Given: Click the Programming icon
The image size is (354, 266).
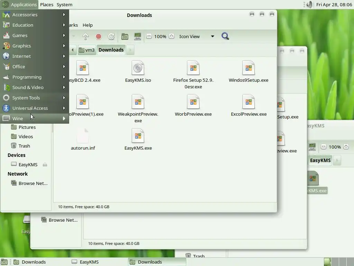Looking at the screenshot, I should [6, 77].
